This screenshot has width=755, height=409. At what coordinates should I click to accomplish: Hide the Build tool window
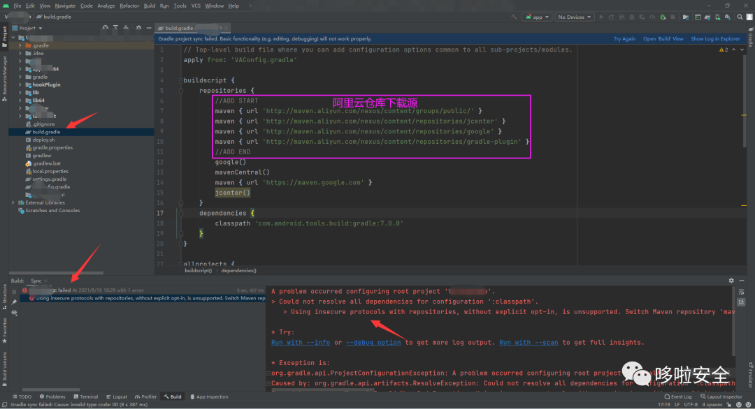coord(742,281)
